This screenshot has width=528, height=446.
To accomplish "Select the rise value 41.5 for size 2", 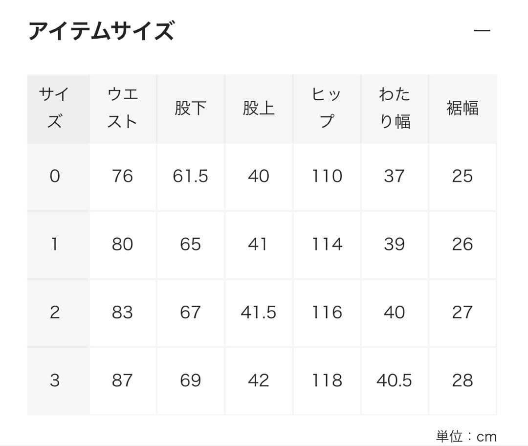I will point(259,312).
